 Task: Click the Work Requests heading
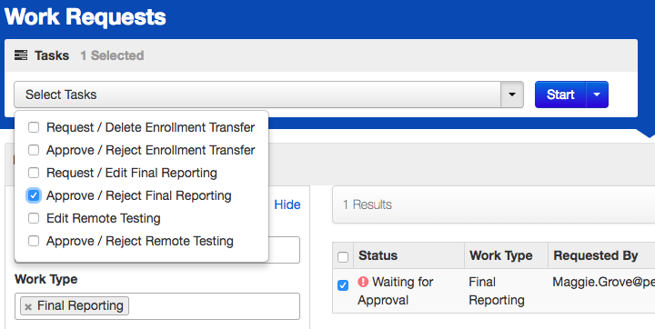86,16
